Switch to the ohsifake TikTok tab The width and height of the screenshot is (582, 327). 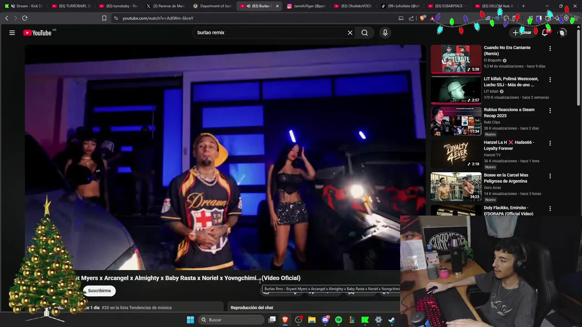[401, 6]
